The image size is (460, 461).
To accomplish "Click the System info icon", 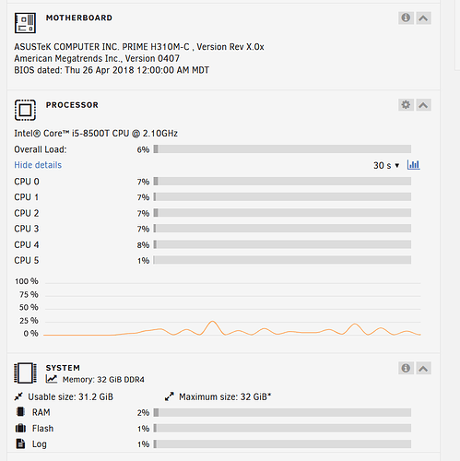I will [406, 368].
